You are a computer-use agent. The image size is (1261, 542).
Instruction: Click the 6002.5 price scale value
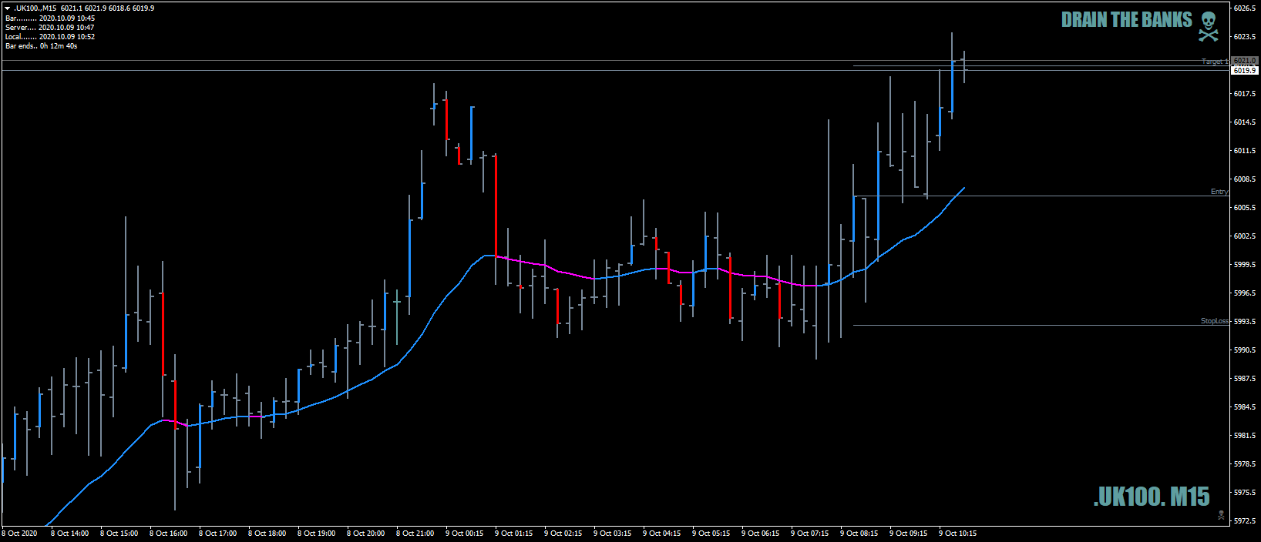click(1244, 236)
